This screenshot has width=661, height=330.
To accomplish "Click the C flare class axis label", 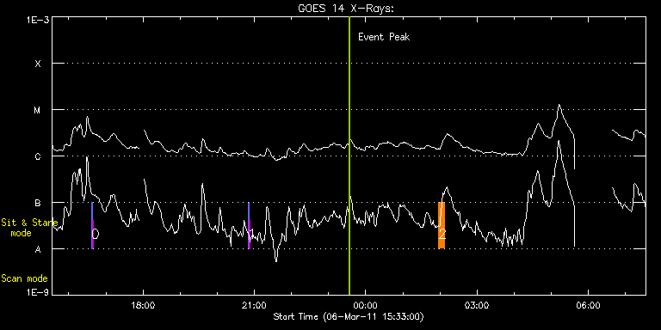I will [38, 156].
